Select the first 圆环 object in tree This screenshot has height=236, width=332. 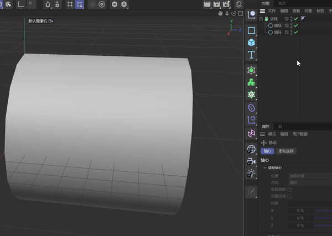pyautogui.click(x=278, y=25)
